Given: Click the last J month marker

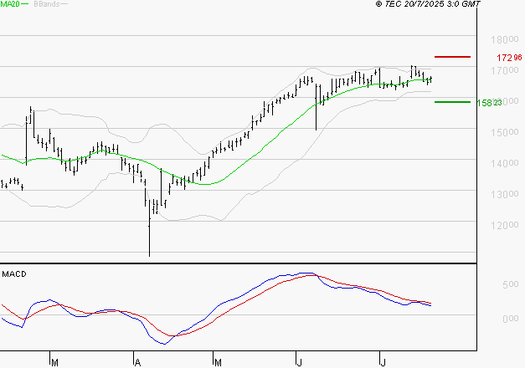Looking at the screenshot, I should pyautogui.click(x=383, y=363).
